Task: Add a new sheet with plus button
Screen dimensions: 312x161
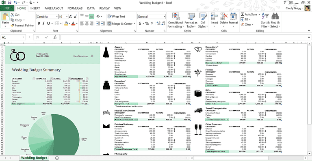Action: [57, 158]
